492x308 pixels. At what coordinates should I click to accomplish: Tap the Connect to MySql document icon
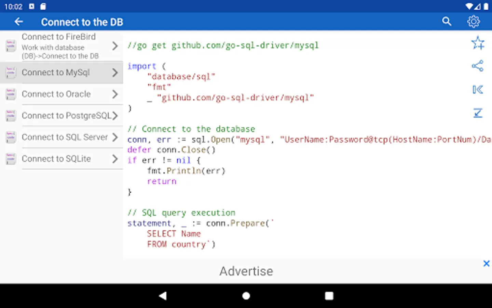11,73
